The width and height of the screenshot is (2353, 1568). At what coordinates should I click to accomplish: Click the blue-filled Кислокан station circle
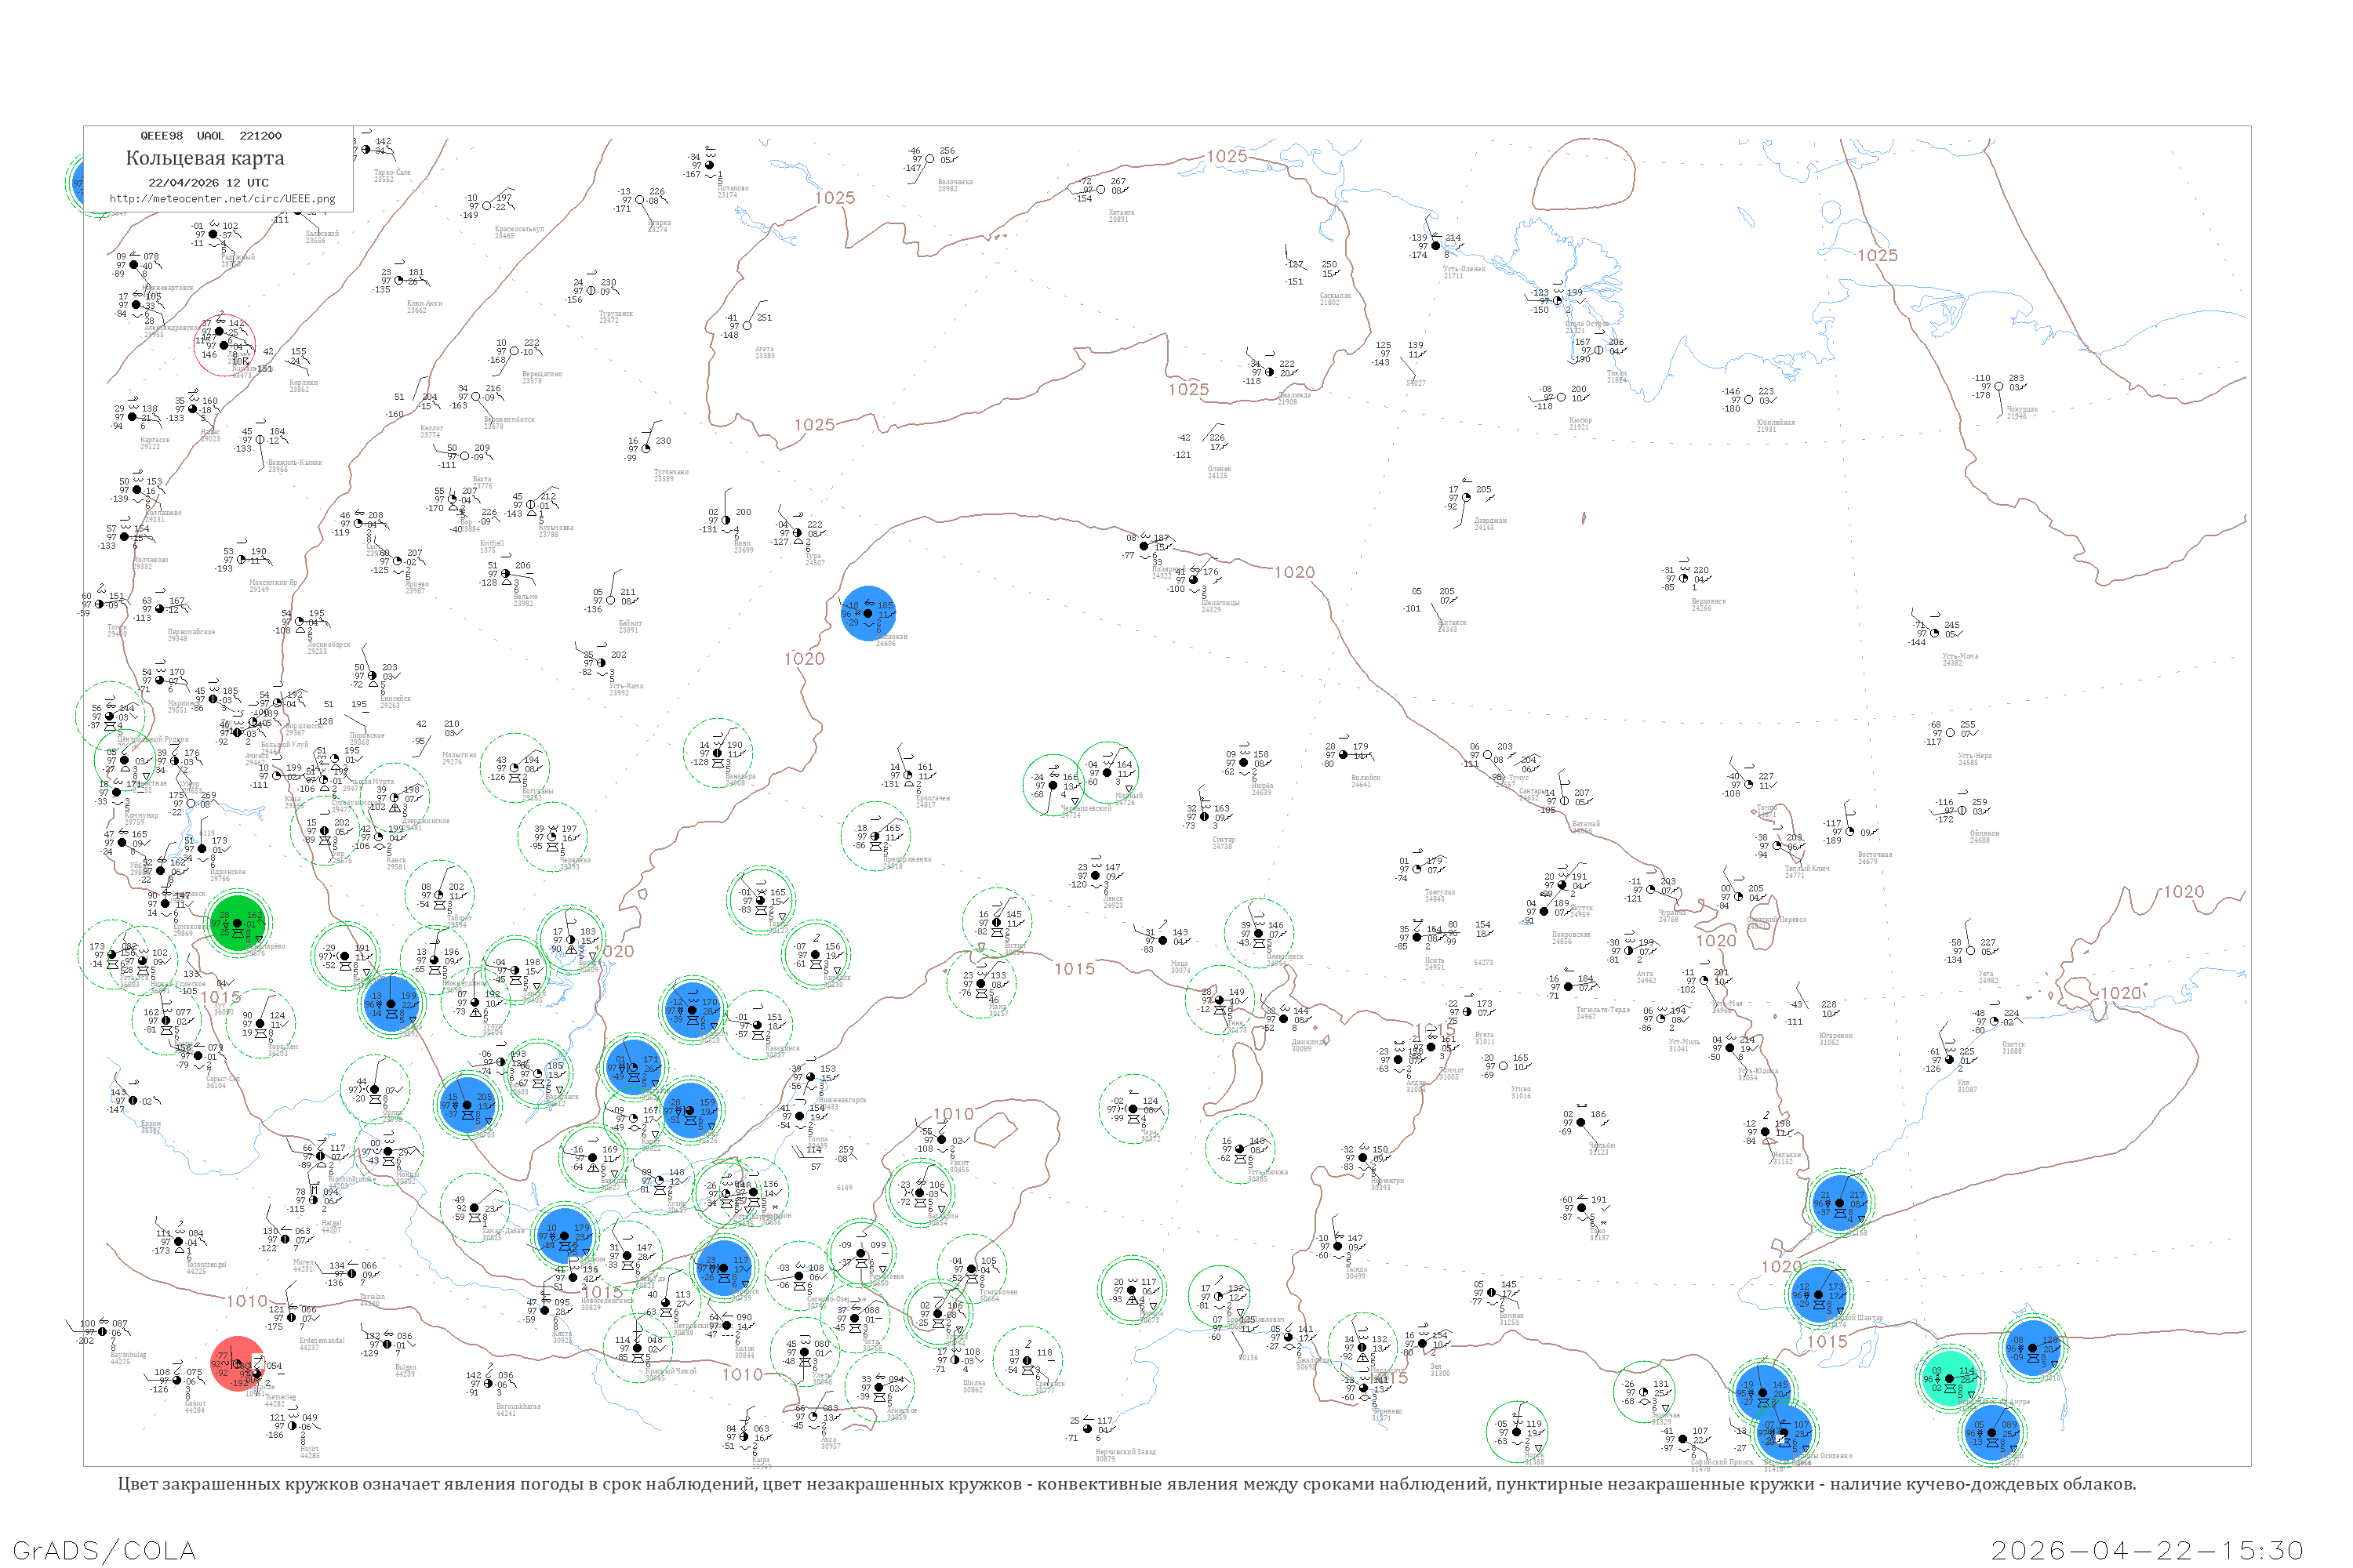[868, 613]
